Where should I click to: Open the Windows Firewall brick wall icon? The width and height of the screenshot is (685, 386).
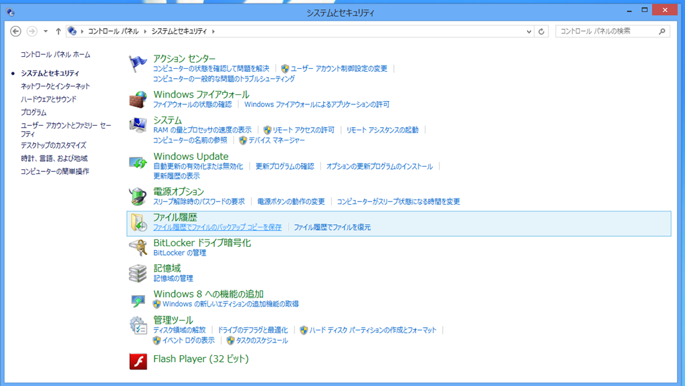tap(138, 99)
